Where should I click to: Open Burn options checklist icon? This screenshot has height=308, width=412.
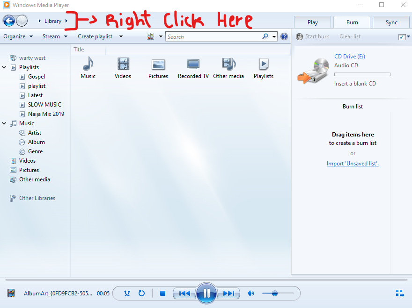pos(402,37)
